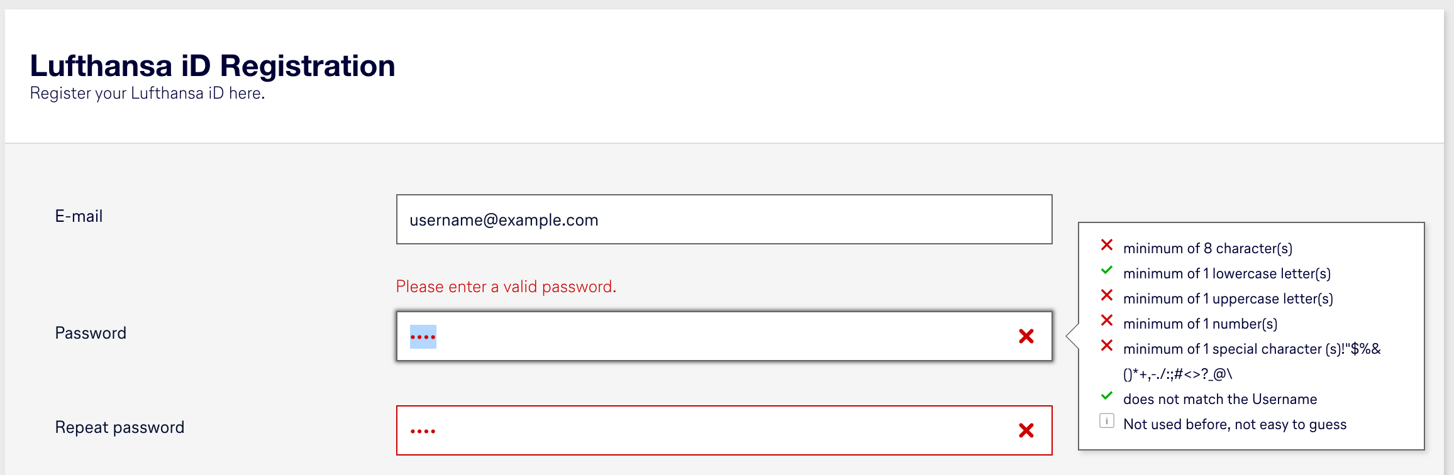Click info icon beside 'Not used before'
This screenshot has height=475, width=1454.
1107,421
